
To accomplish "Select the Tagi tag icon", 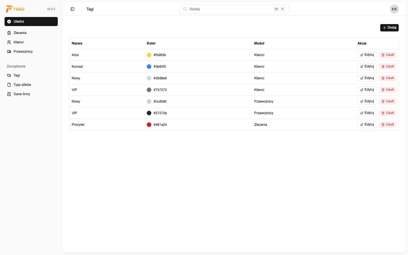I will (x=9, y=75).
